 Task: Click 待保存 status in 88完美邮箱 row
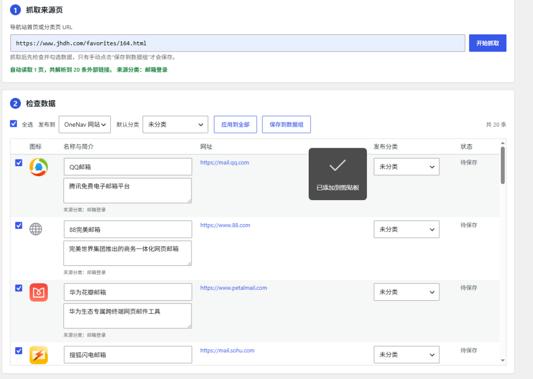(469, 225)
